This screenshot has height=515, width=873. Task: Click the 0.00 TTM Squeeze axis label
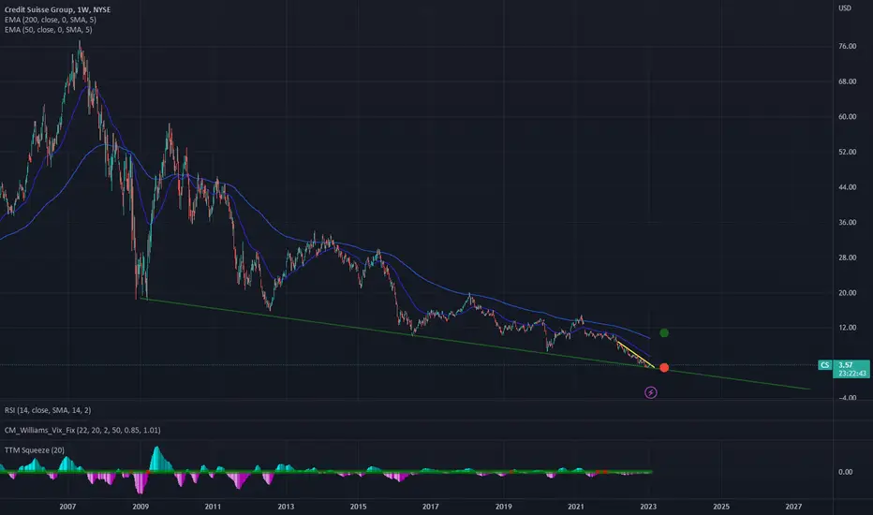coord(845,472)
